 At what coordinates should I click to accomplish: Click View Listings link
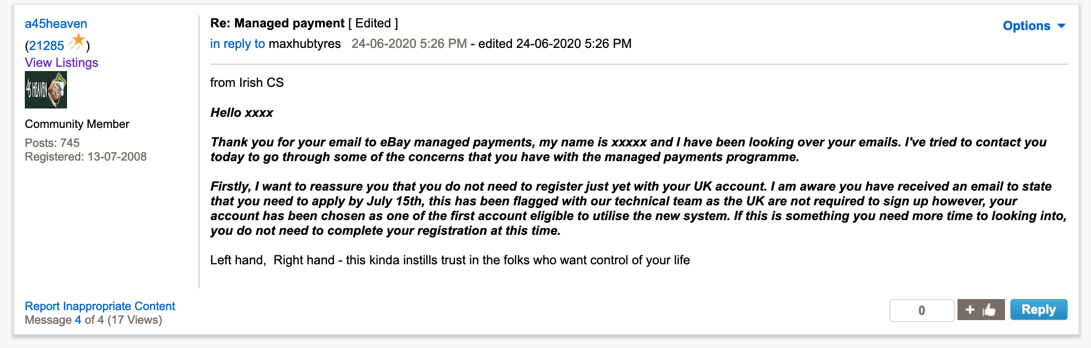click(61, 63)
